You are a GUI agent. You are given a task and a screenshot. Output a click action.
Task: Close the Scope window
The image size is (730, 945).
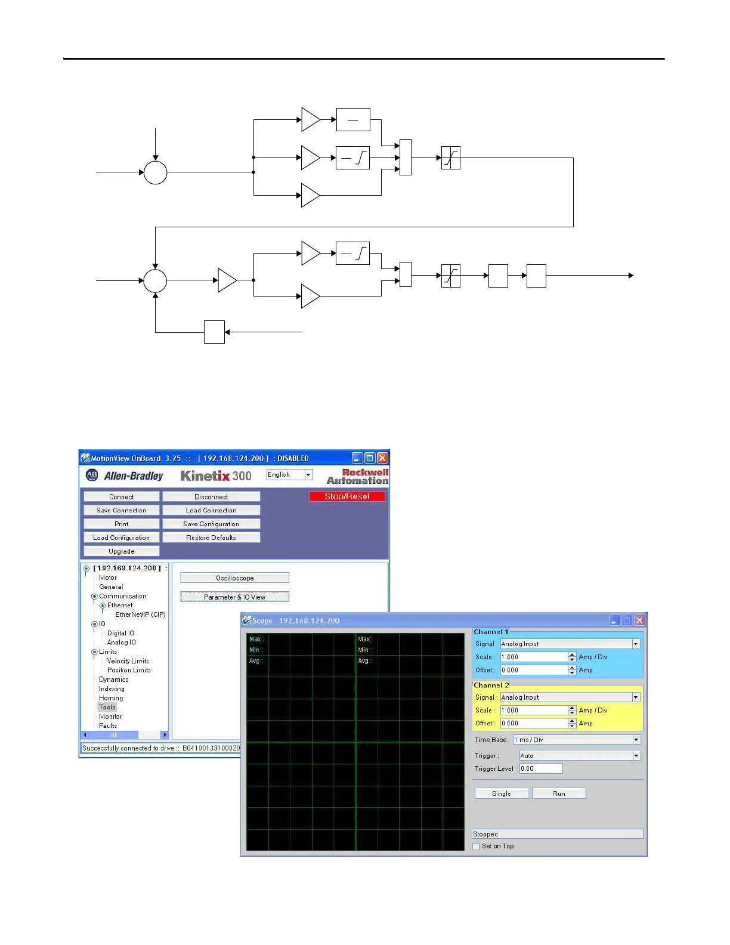[x=639, y=620]
